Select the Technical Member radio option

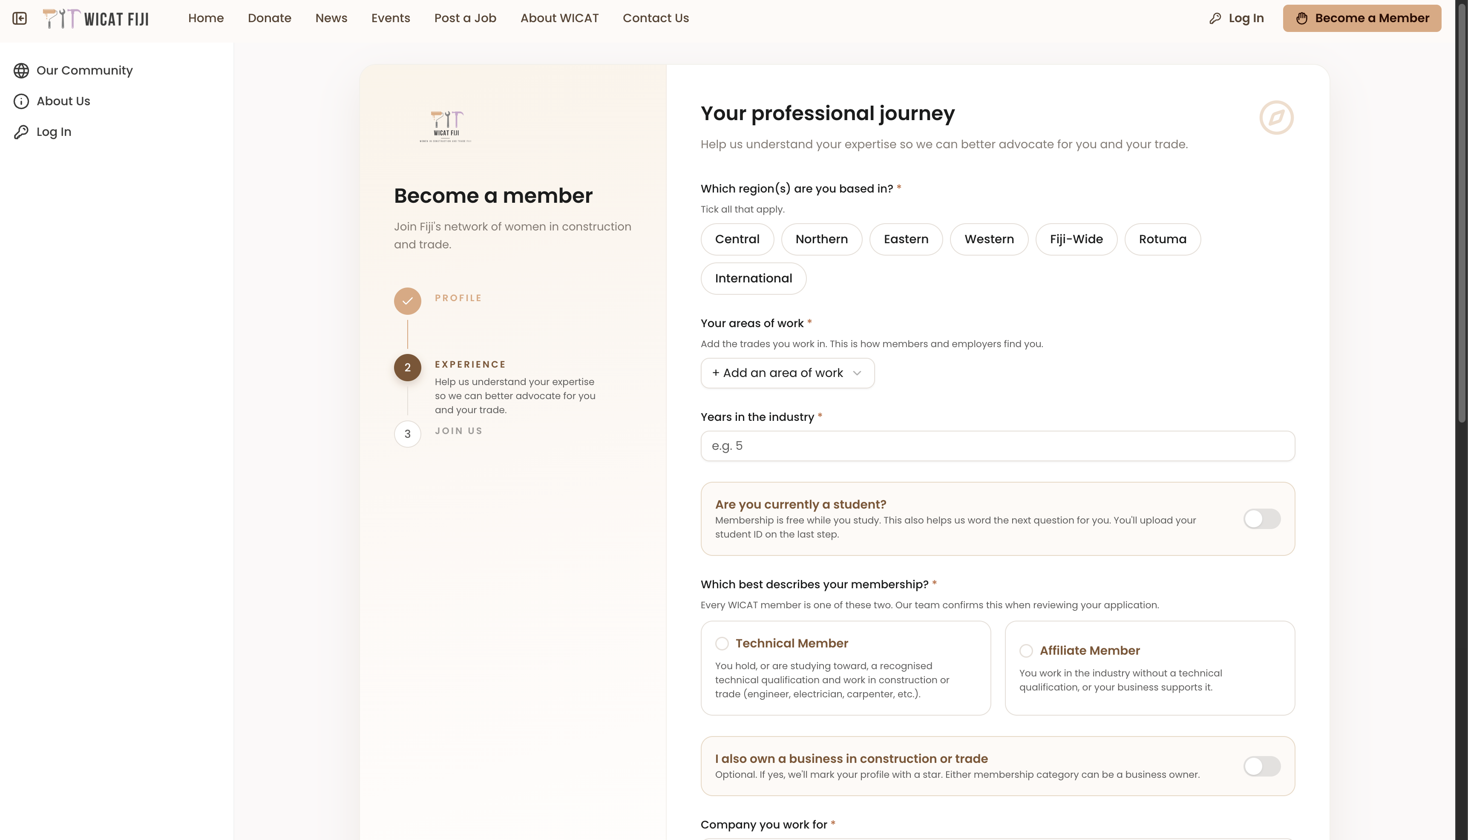(722, 643)
